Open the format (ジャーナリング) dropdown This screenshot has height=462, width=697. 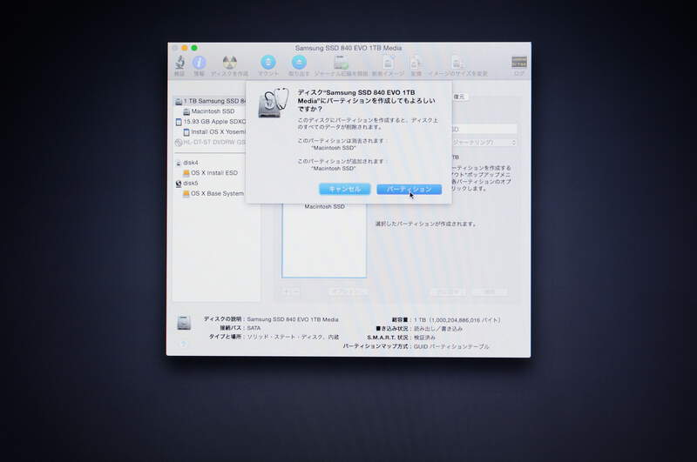pos(484,143)
